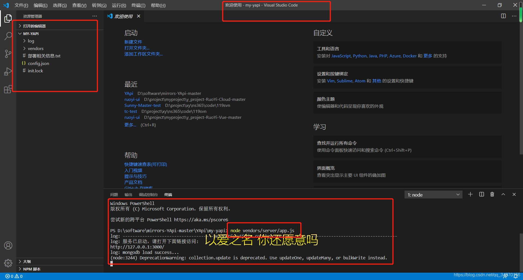Open the Accounts icon in activity bar
Screen dimensions: 523x280
(x=8, y=246)
